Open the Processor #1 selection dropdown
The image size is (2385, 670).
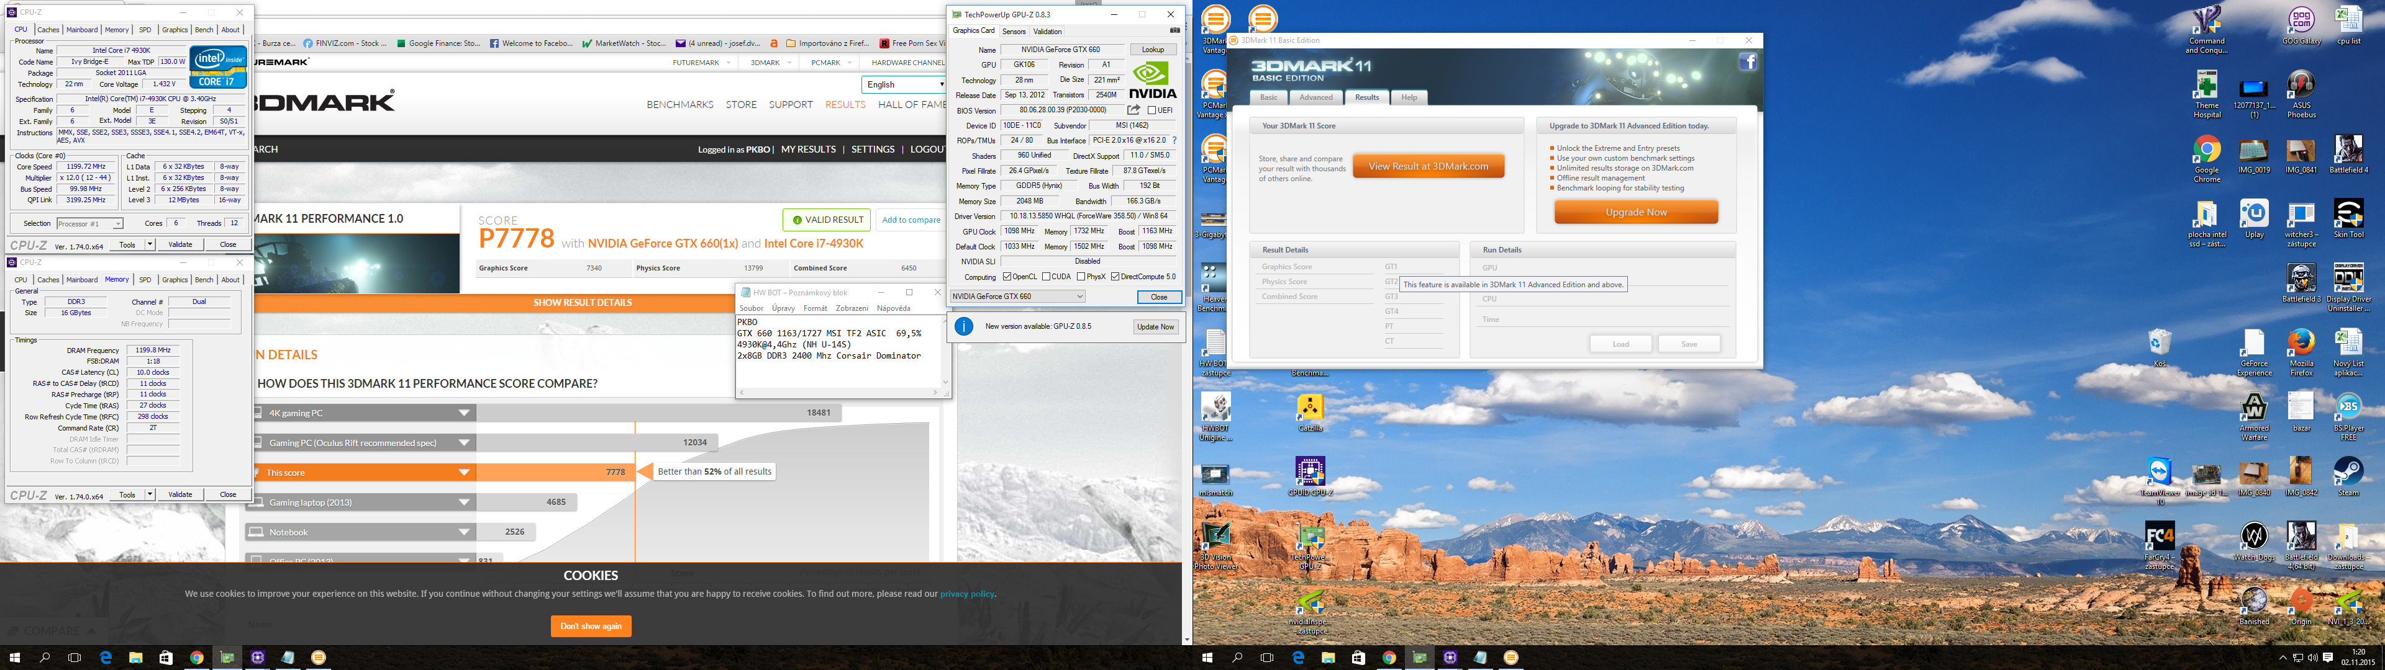coord(89,224)
